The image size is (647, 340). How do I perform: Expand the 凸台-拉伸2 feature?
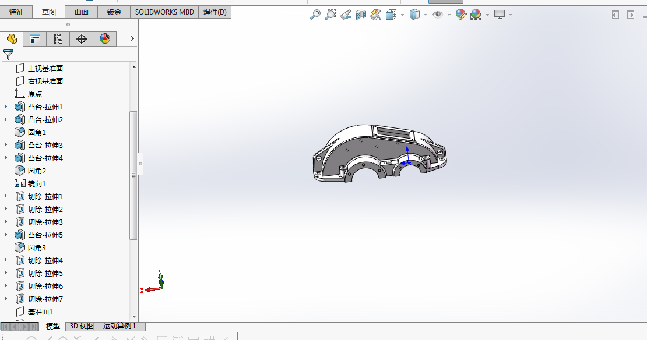tap(6, 119)
